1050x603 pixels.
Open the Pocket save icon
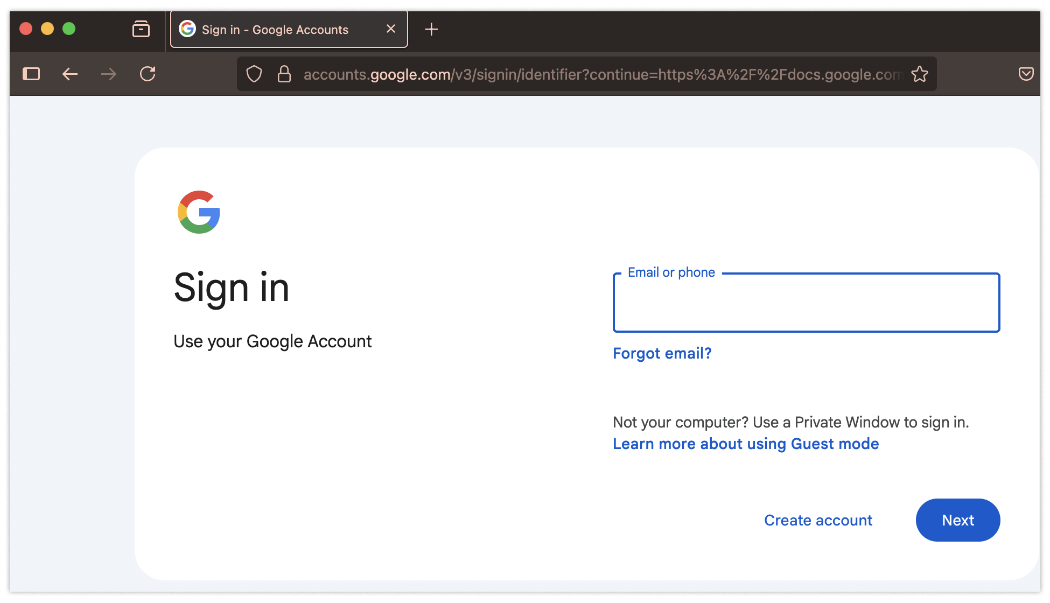click(x=1026, y=74)
